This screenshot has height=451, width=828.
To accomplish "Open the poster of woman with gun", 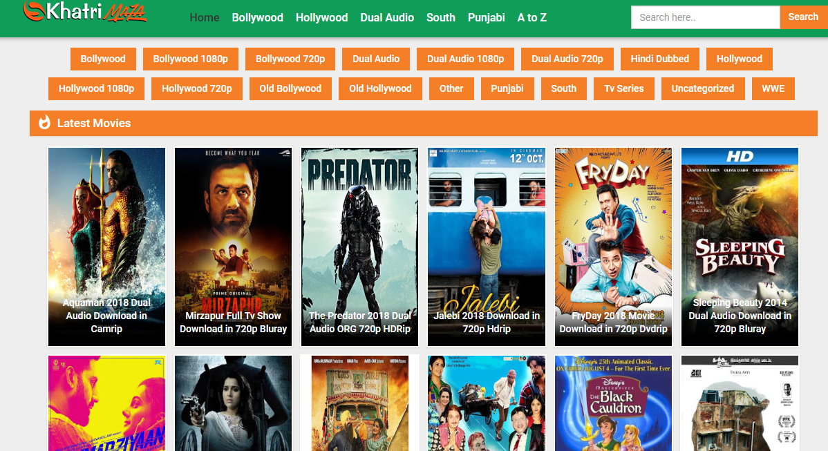I will coord(233,403).
